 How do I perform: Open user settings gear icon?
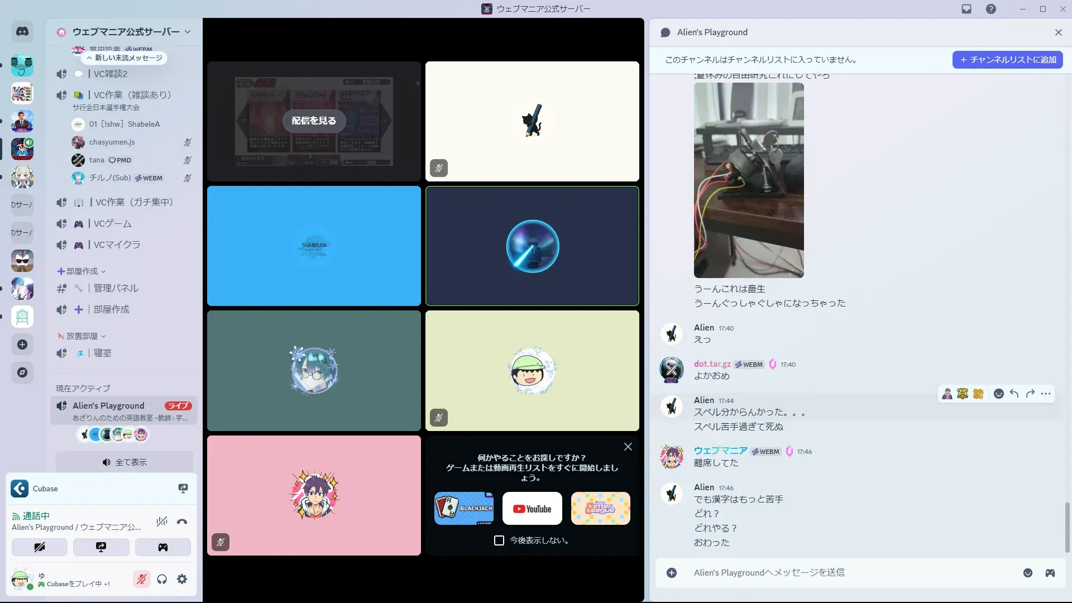[x=182, y=580]
